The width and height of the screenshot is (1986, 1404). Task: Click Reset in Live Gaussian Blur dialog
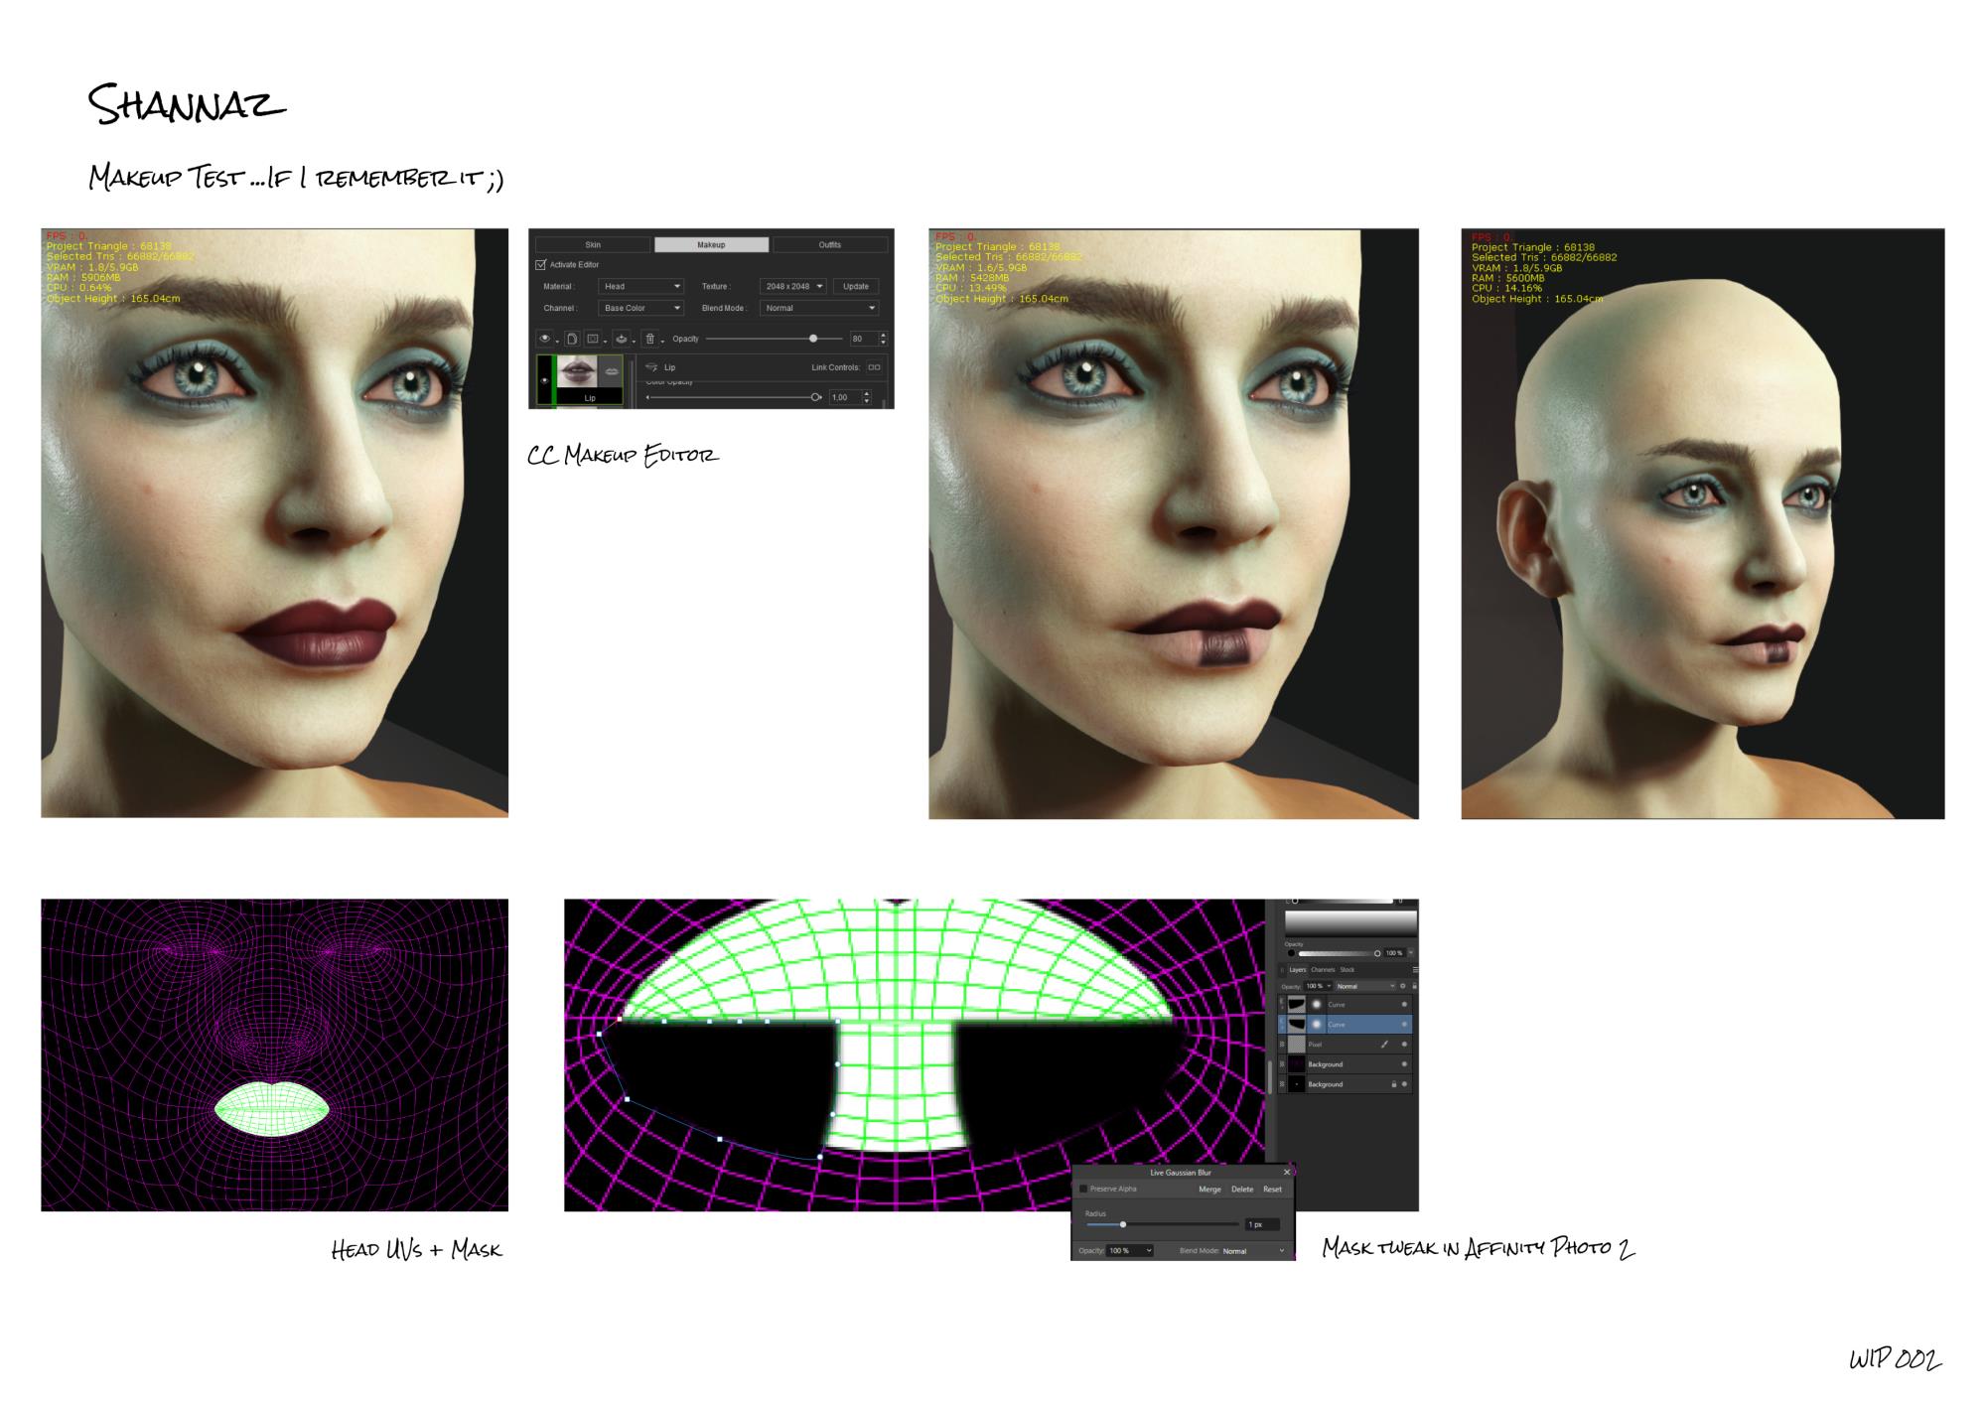pos(1273,1189)
